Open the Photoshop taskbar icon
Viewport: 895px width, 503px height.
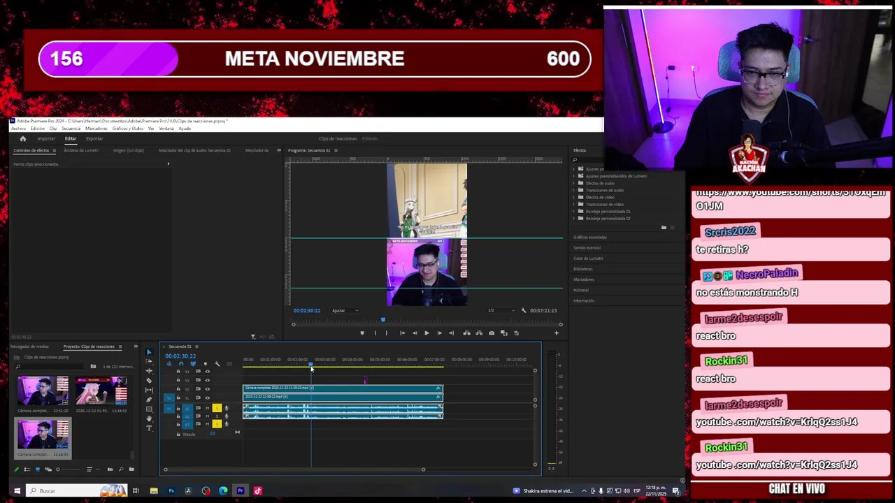(171, 490)
